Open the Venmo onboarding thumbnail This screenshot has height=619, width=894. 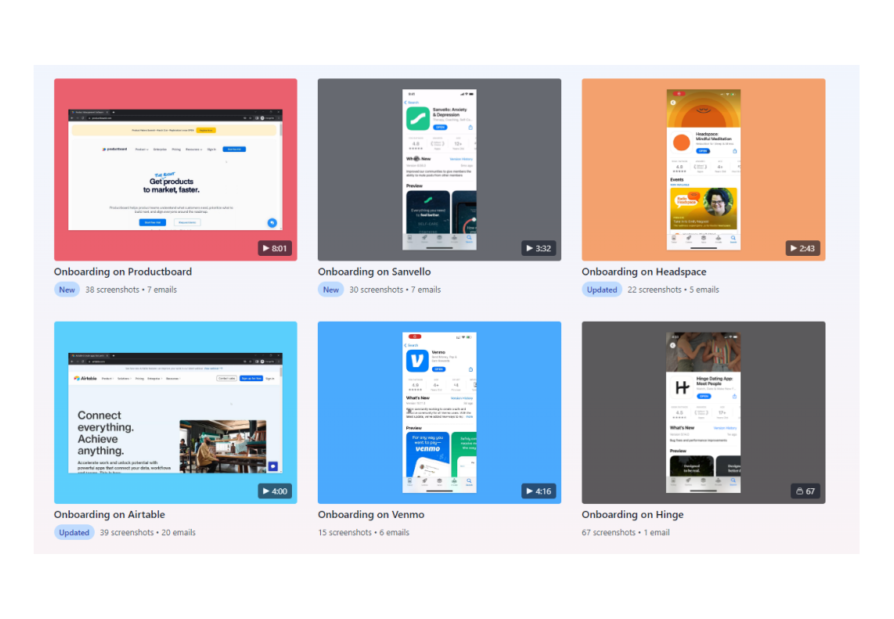coord(439,412)
